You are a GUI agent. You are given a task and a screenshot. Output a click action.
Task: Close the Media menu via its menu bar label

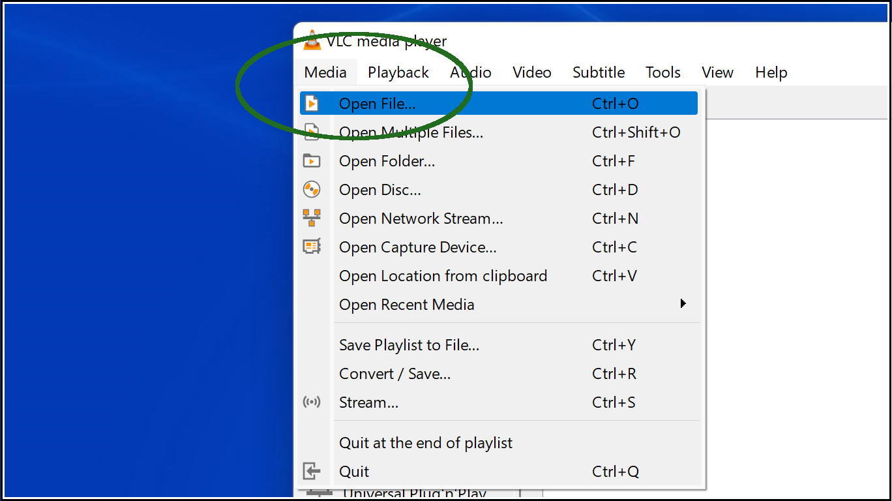(x=325, y=72)
